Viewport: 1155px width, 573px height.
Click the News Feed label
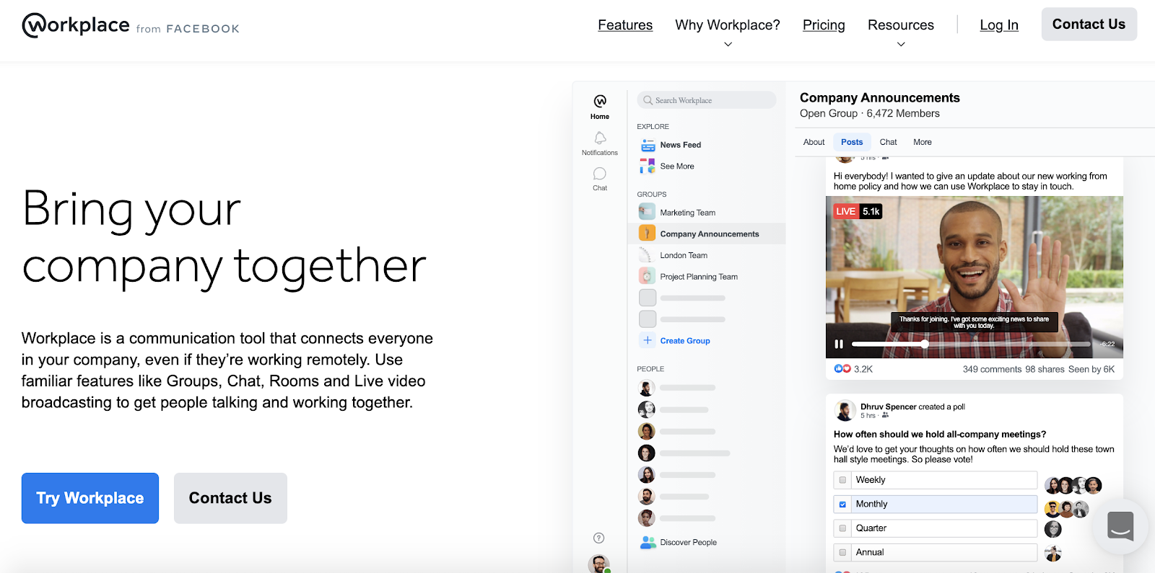(x=681, y=145)
